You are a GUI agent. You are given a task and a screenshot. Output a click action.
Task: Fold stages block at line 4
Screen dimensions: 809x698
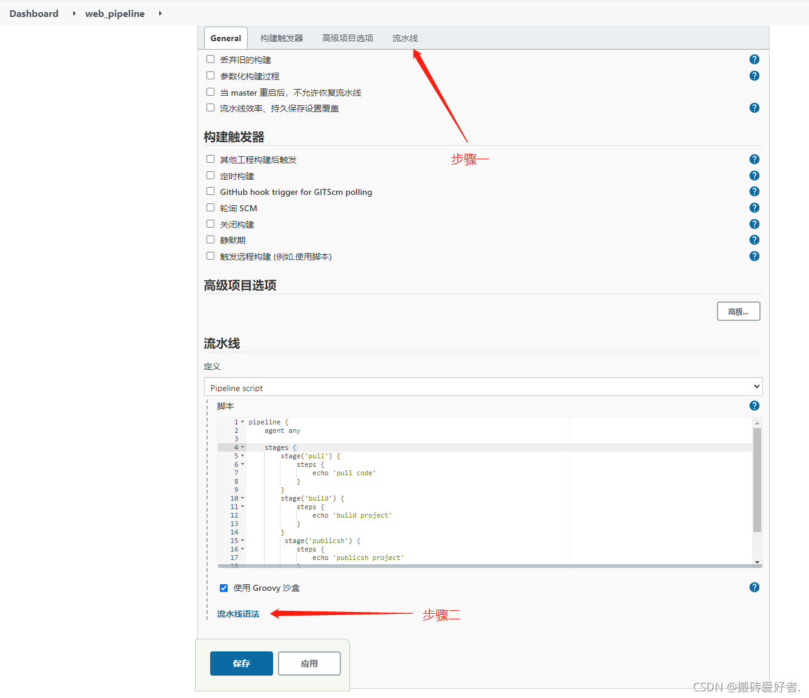point(243,447)
